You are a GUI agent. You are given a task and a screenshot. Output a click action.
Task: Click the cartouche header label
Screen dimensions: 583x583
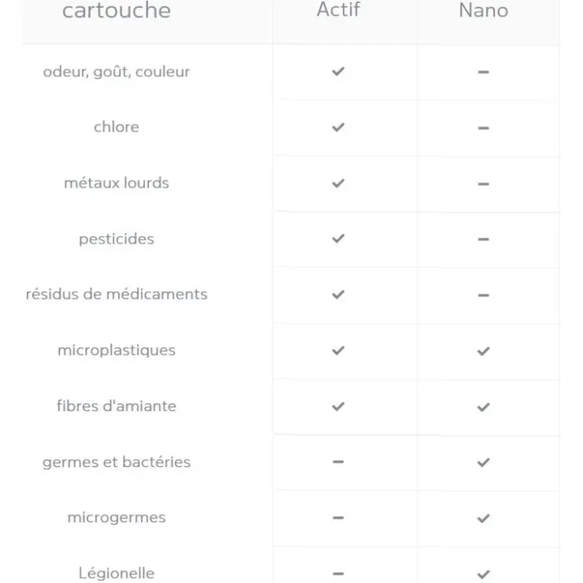coord(117,10)
